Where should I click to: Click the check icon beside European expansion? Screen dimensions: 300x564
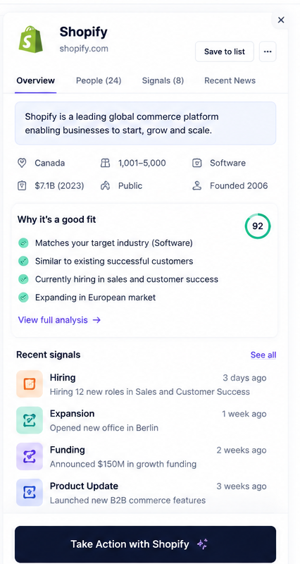(x=23, y=298)
